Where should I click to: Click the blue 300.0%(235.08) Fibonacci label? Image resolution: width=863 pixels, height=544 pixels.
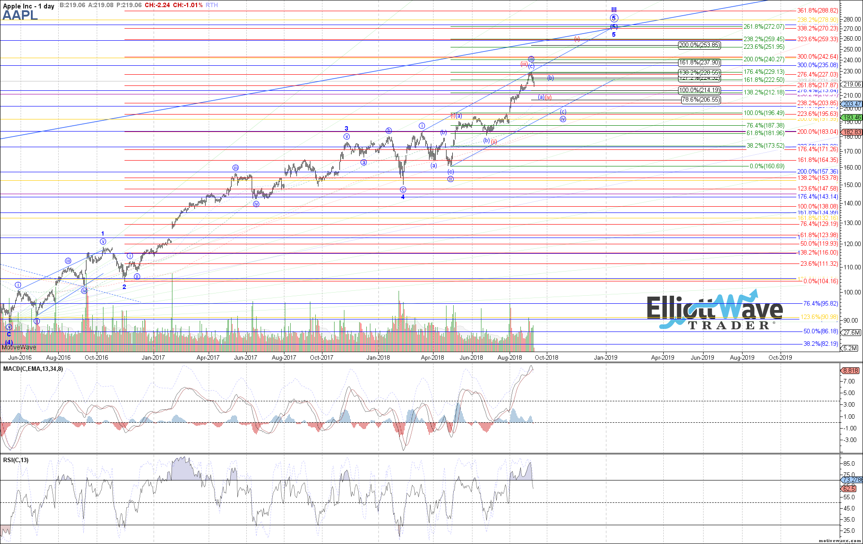tap(817, 65)
